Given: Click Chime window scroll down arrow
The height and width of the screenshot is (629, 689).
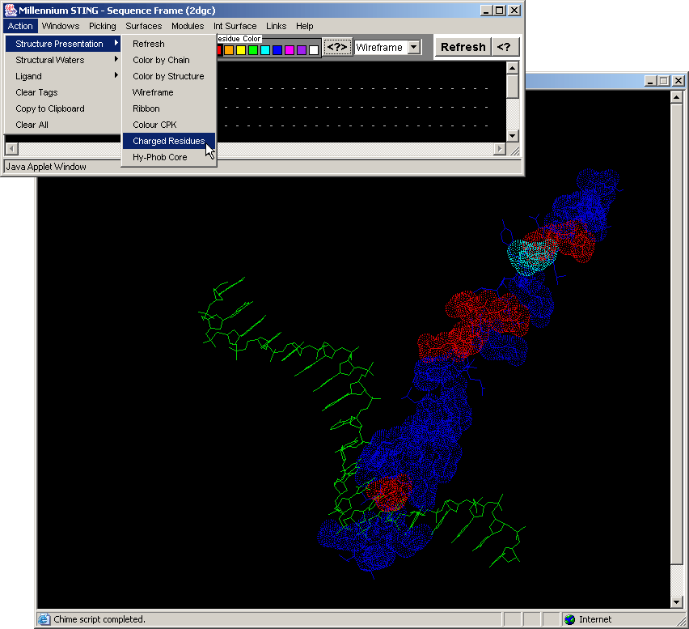Looking at the screenshot, I should tap(677, 601).
